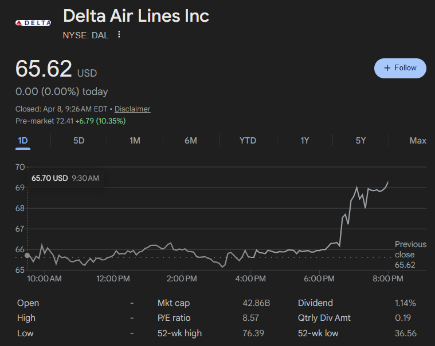This screenshot has height=346, width=435.
Task: Click the 65.70 USD chart tooltip
Action: (x=65, y=178)
